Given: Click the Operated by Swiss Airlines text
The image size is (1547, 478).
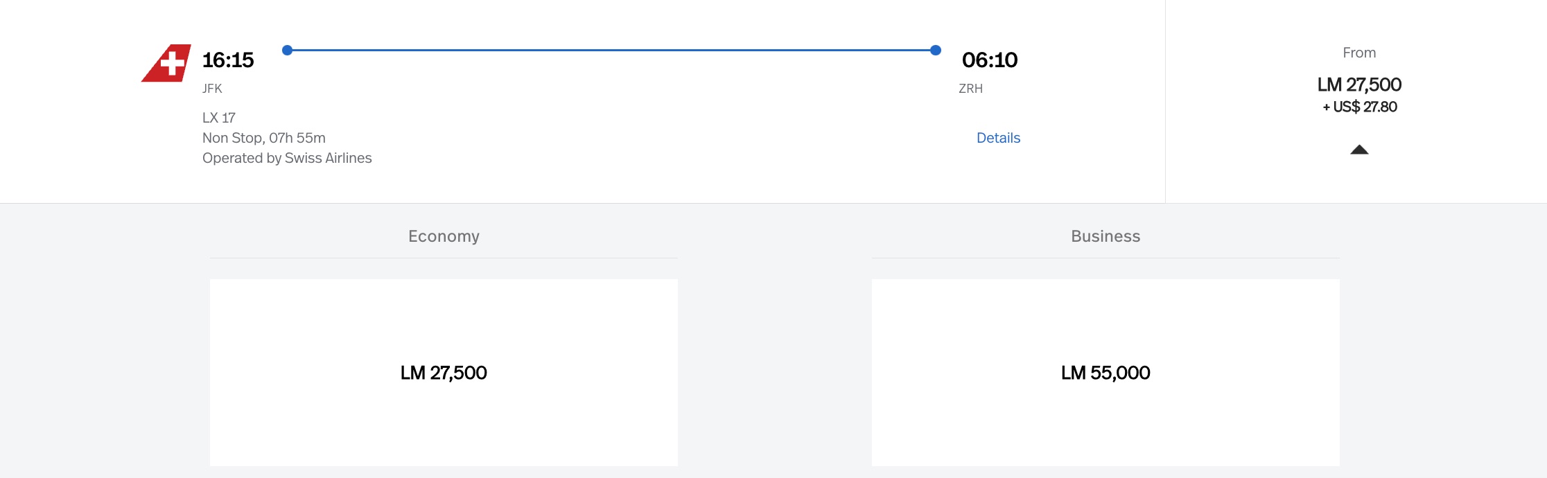Looking at the screenshot, I should (x=287, y=158).
